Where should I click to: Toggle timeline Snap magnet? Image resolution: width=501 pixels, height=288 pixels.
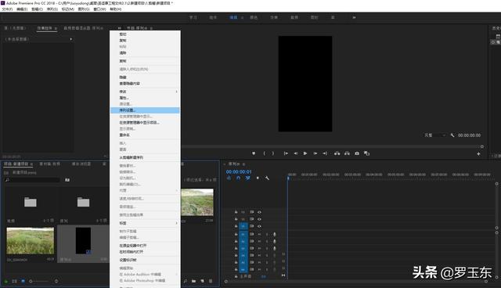(x=238, y=178)
